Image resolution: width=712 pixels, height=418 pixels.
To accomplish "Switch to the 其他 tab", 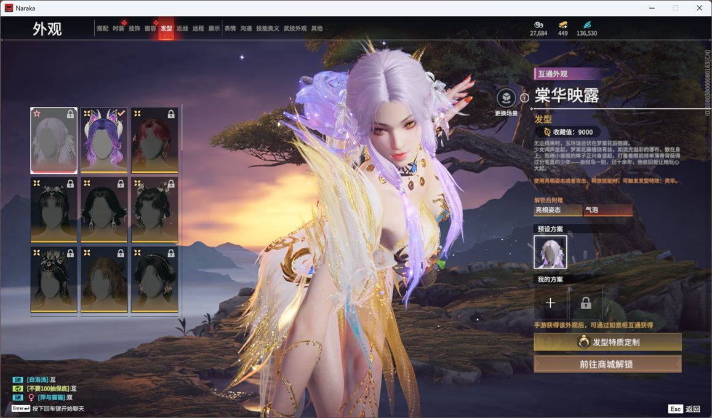I will coord(317,28).
